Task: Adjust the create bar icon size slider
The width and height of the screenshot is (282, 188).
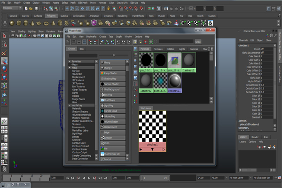Action: pyautogui.click(x=114, y=55)
